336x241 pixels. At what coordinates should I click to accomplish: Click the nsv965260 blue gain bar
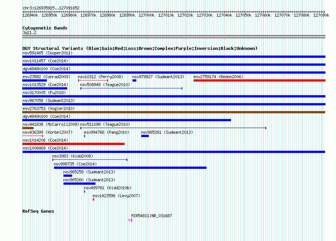pyautogui.click(x=80, y=184)
